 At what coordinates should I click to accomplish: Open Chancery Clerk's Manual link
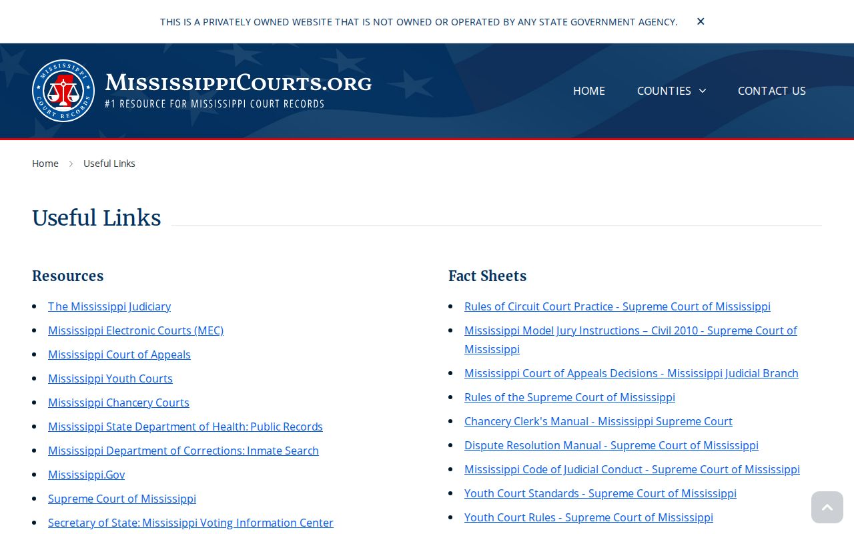tap(598, 421)
